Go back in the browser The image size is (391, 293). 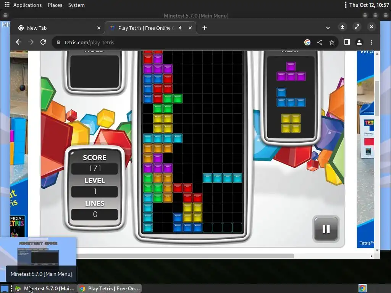tap(19, 42)
